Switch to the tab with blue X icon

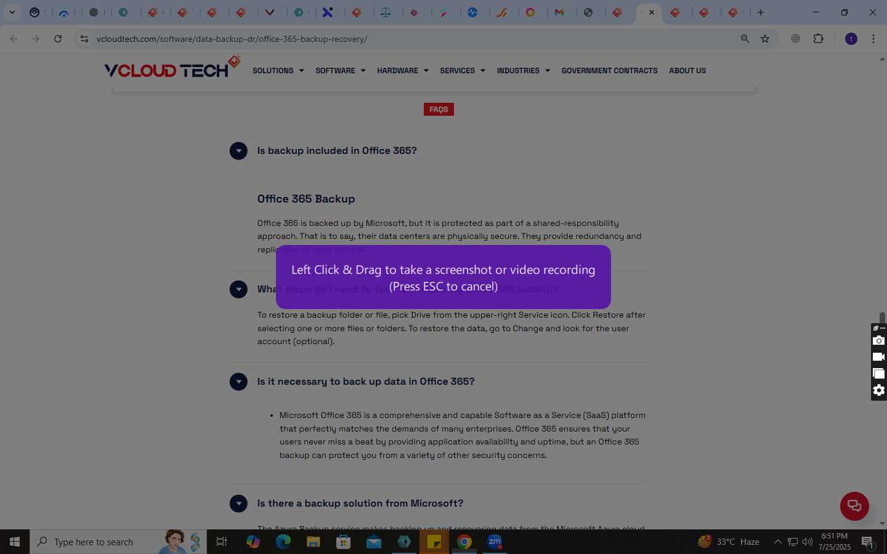pos(329,12)
